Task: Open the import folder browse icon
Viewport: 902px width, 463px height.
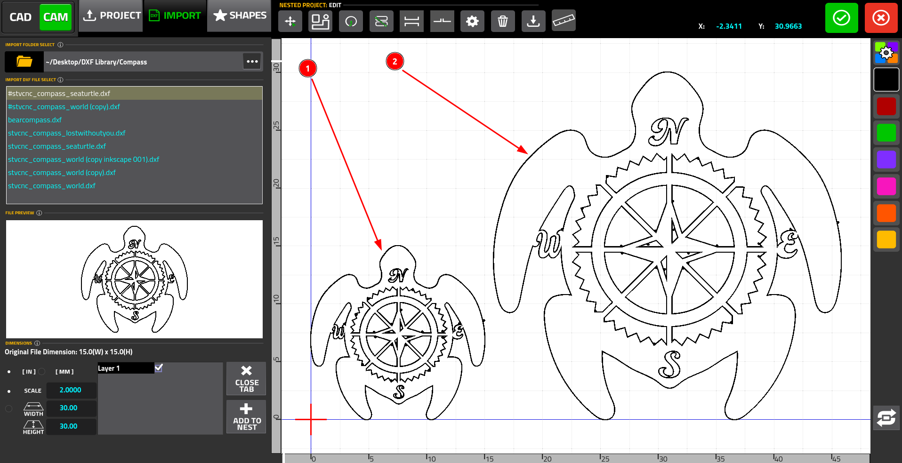Action: (x=24, y=62)
